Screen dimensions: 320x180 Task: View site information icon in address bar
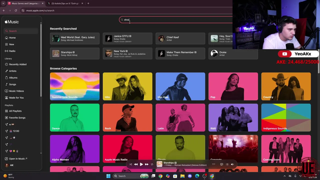point(23,10)
